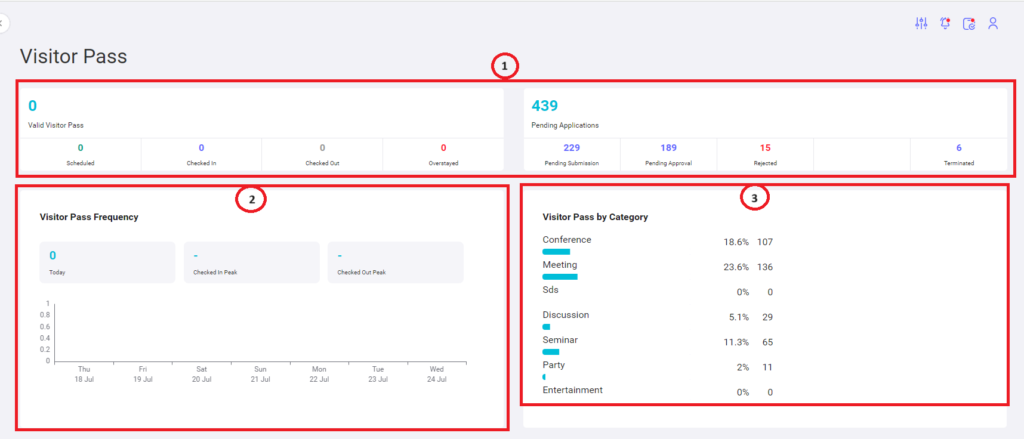Click the Visitor Pass by Category heading
This screenshot has height=439, width=1024.
(x=595, y=217)
